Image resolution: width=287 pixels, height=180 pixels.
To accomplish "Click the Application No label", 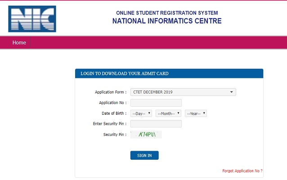I will coord(113,103).
